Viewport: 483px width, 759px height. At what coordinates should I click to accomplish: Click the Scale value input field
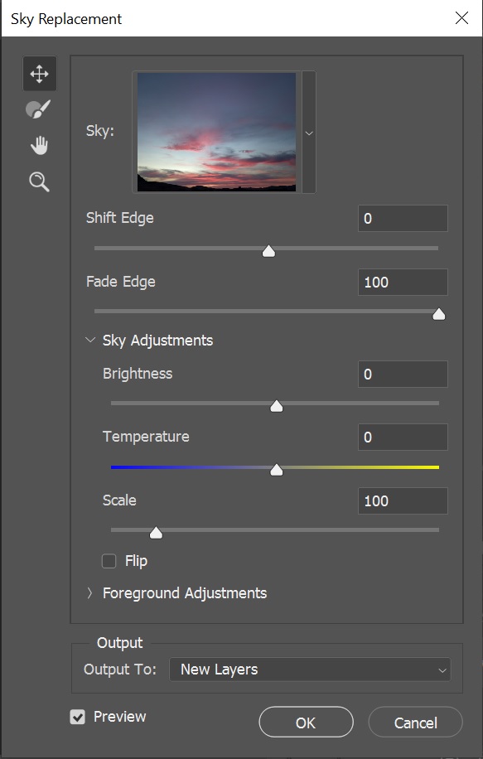tap(403, 500)
